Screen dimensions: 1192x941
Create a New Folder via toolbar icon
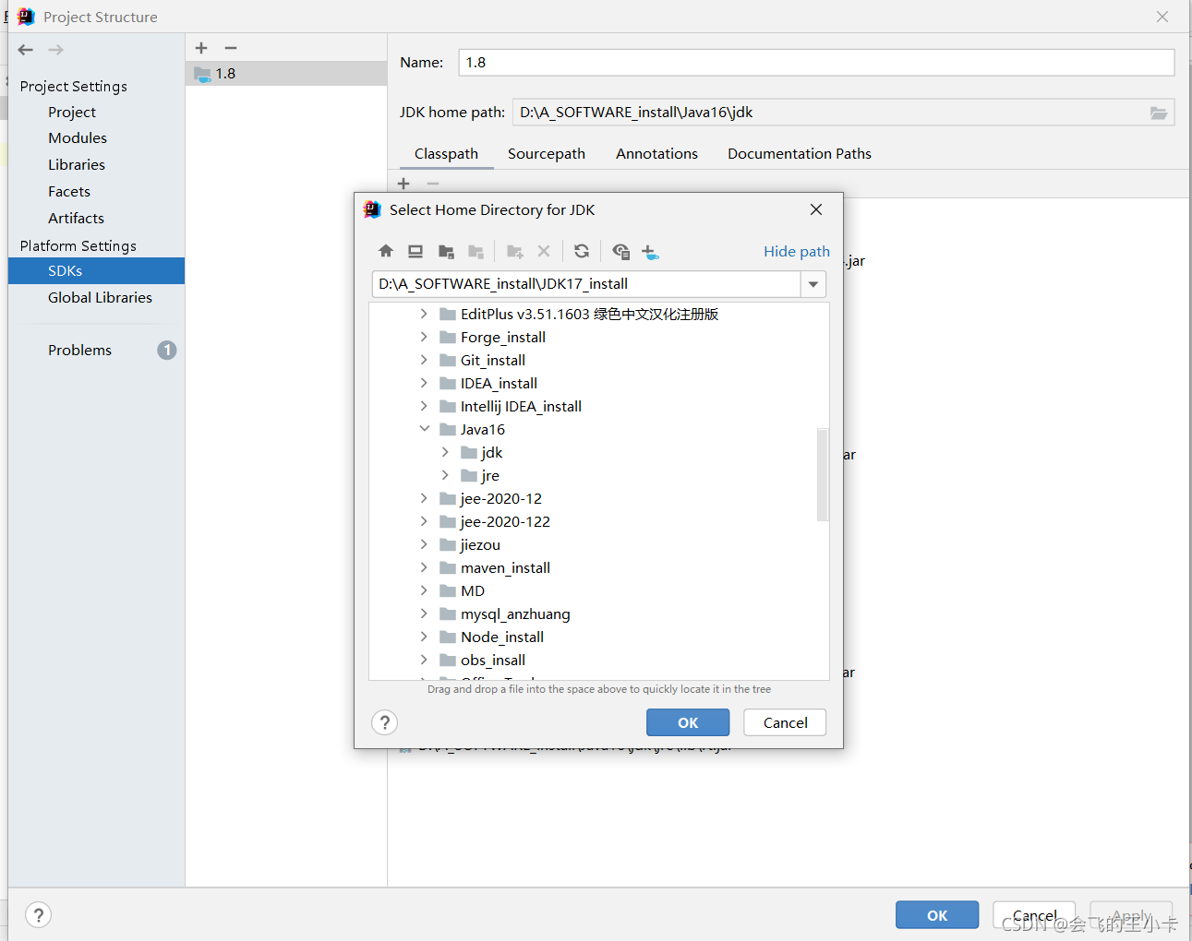pos(515,251)
